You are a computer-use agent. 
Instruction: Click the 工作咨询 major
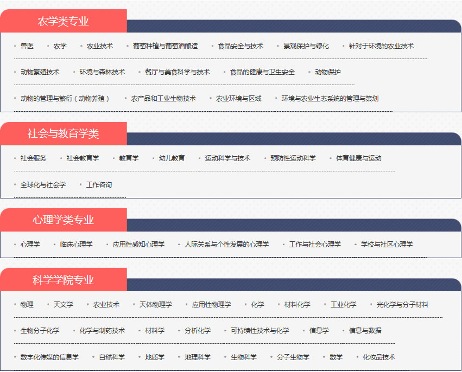[99, 185]
